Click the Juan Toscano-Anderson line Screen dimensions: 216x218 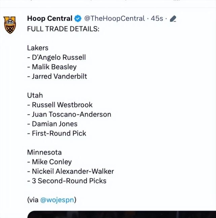pyautogui.click(x=69, y=115)
